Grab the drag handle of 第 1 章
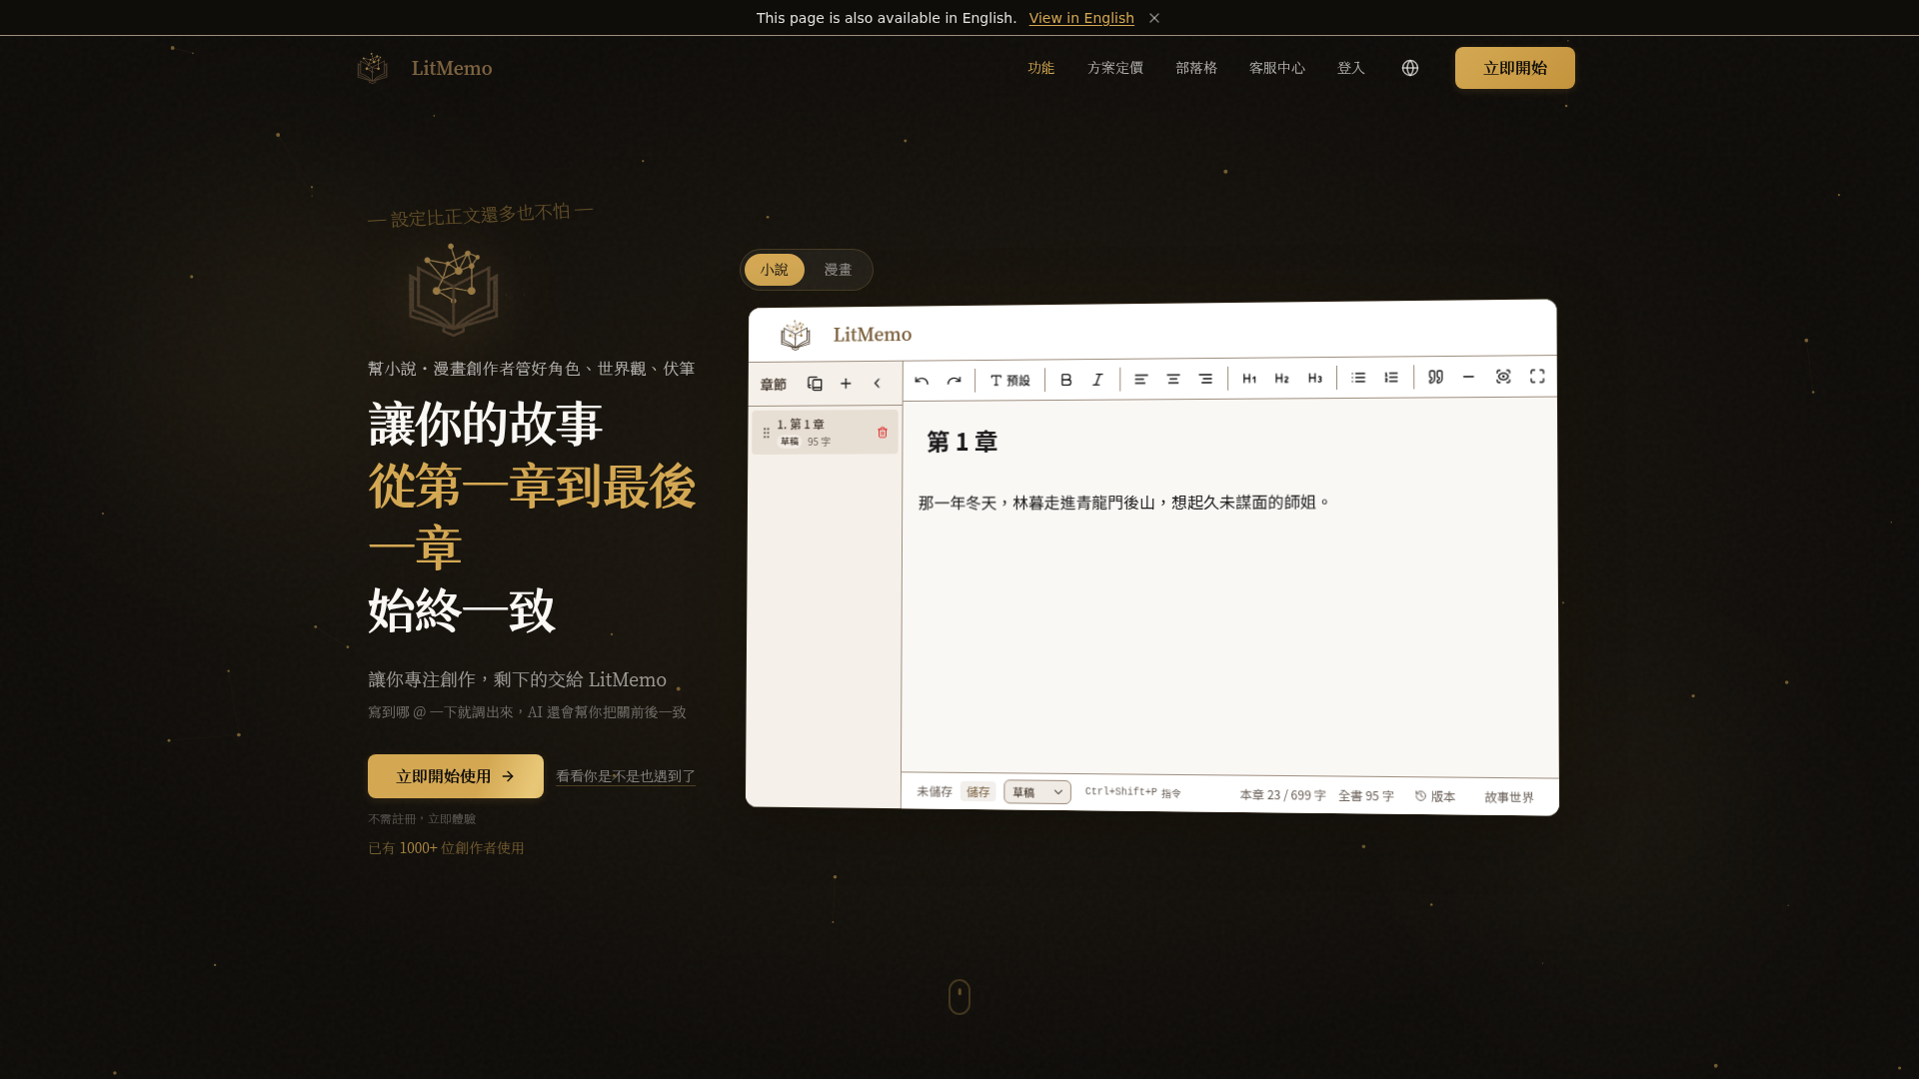The width and height of the screenshot is (1919, 1079). [767, 433]
